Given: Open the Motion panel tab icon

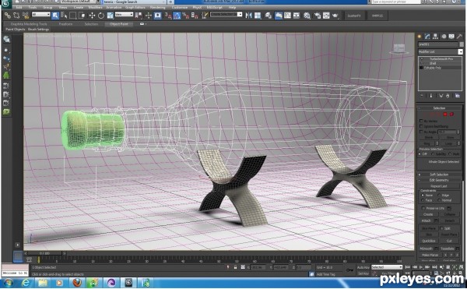Looking at the screenshot, I should point(444,37).
